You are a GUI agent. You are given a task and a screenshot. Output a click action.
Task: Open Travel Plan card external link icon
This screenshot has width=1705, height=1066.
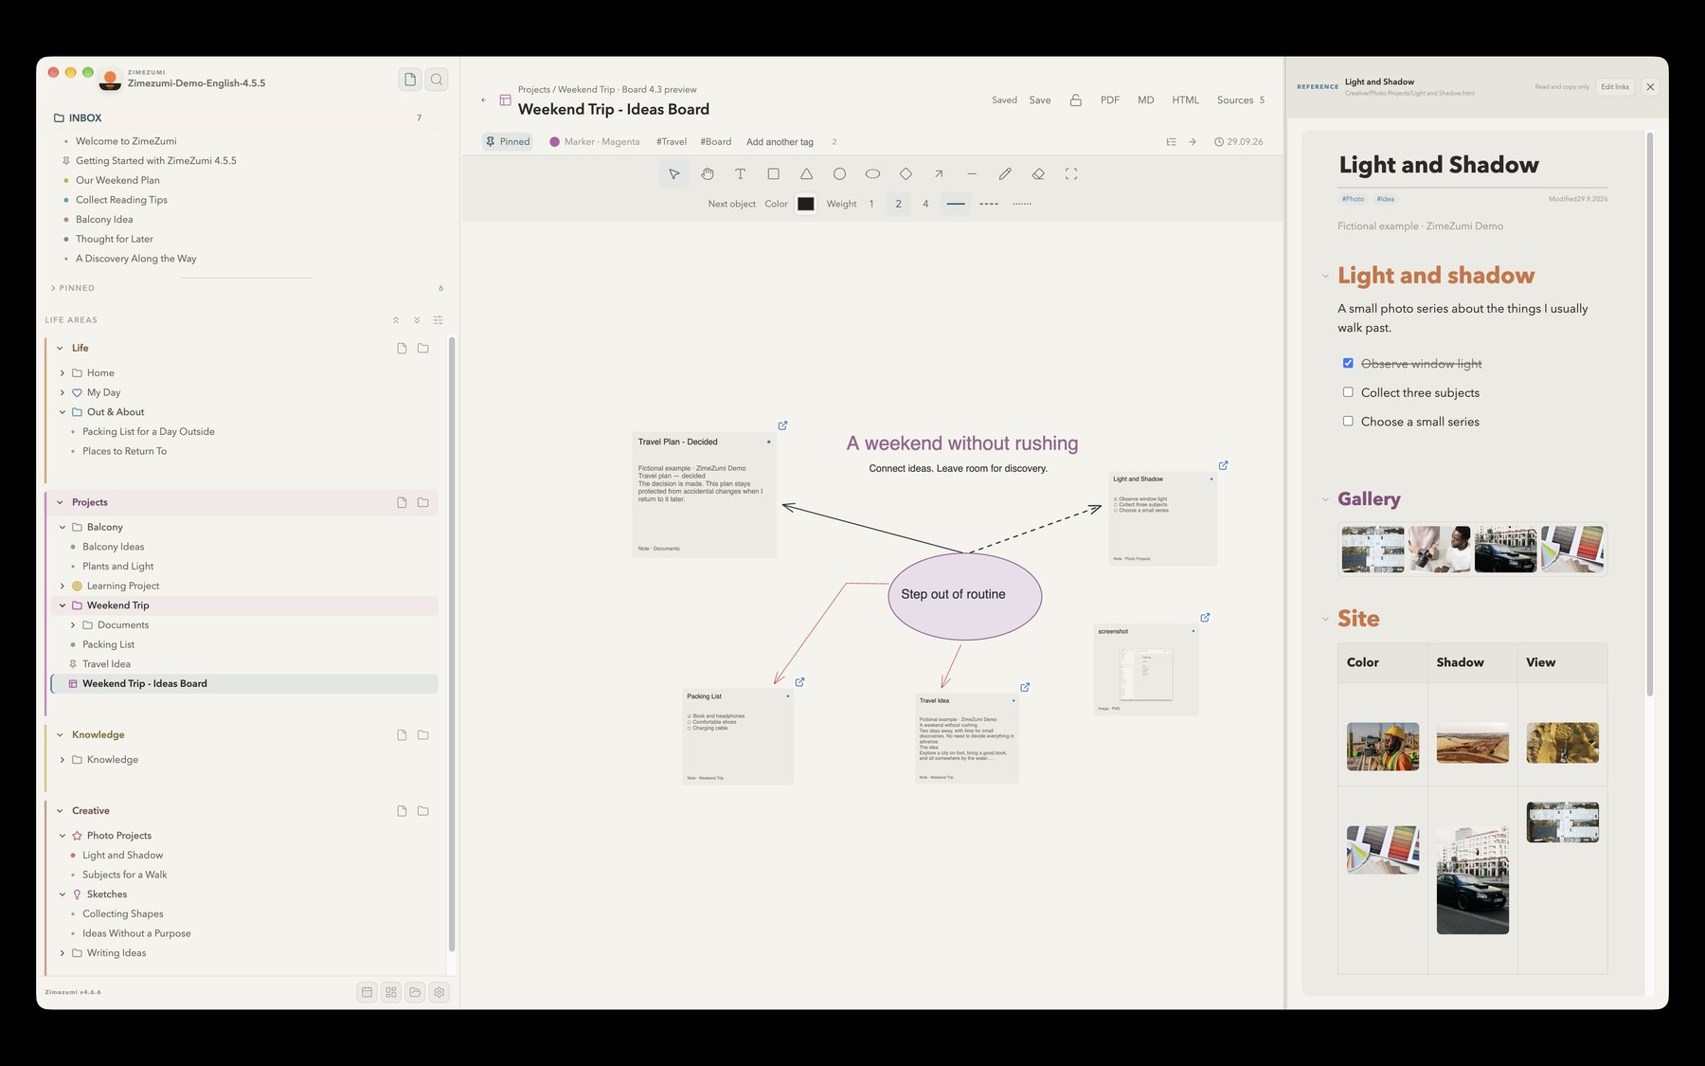(782, 425)
